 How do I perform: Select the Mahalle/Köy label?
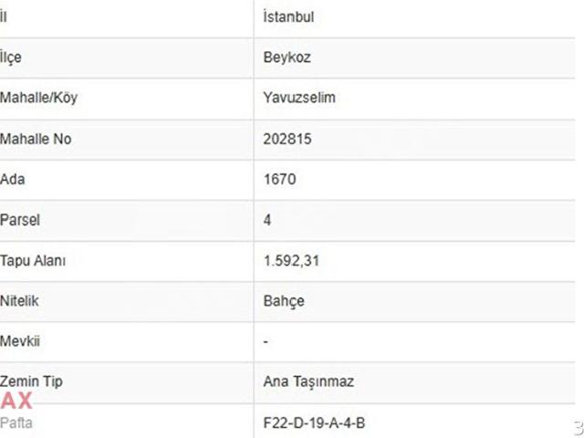click(38, 98)
